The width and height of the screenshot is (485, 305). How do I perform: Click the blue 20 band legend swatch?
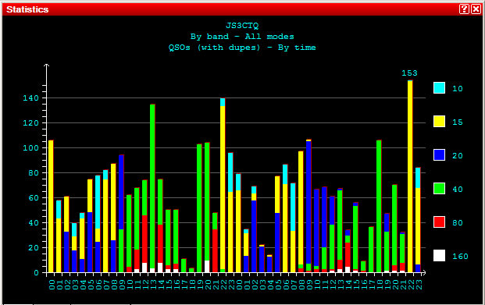click(439, 154)
